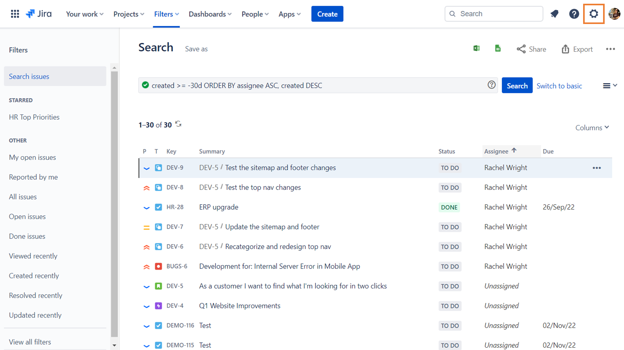Open the list view layout dropdown
Screen dimensions: 624x350
(610, 86)
